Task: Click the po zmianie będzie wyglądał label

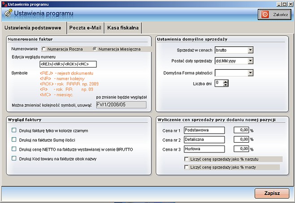Action: [x=121, y=97]
